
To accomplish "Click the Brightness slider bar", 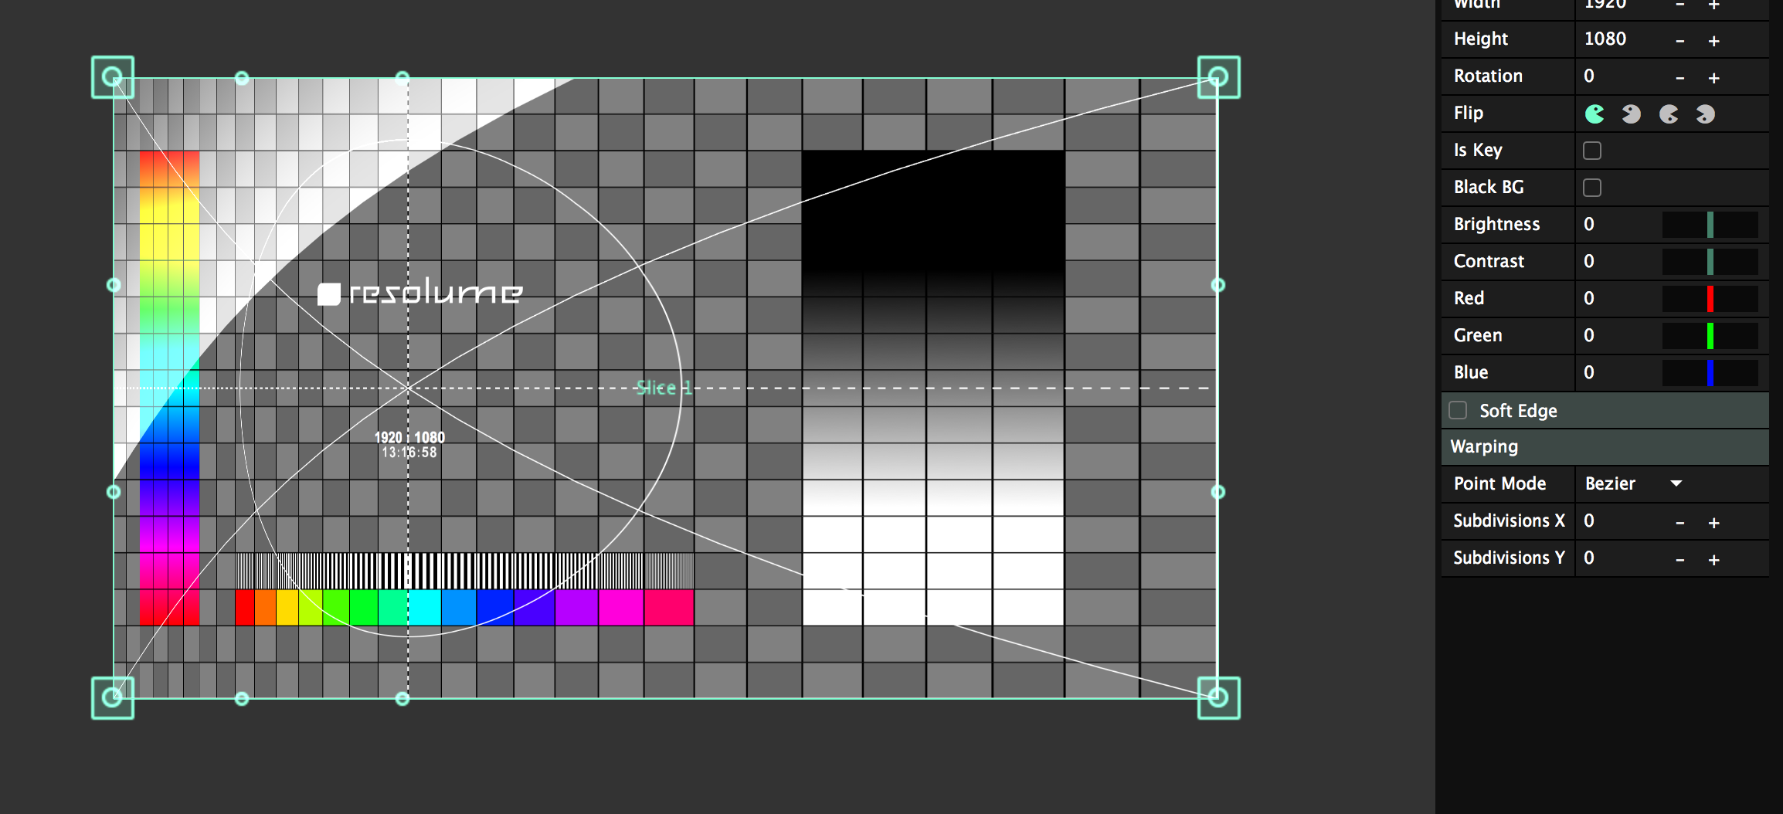I will point(1710,225).
